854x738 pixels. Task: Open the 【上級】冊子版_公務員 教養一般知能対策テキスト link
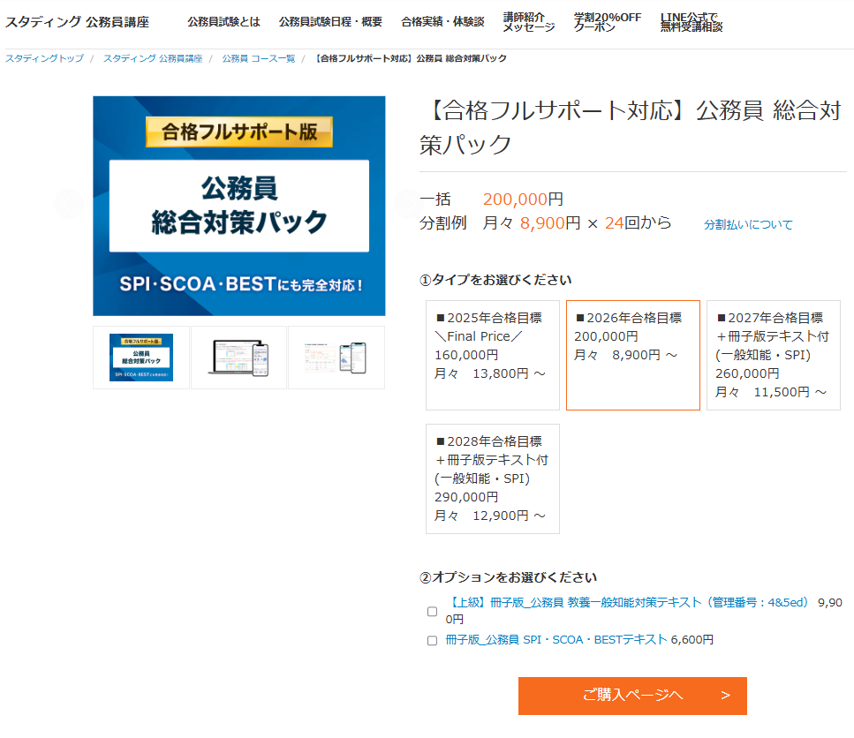pyautogui.click(x=628, y=602)
